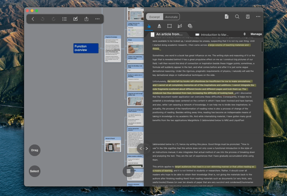Select the Merge card
Screen dimensions: 287x196
(136, 46)
